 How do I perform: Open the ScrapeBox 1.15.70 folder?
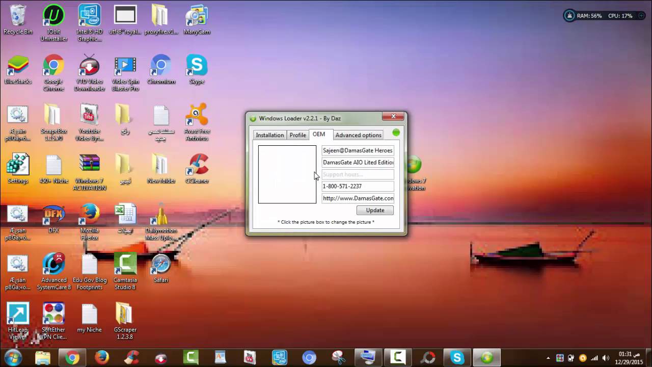coord(53,122)
